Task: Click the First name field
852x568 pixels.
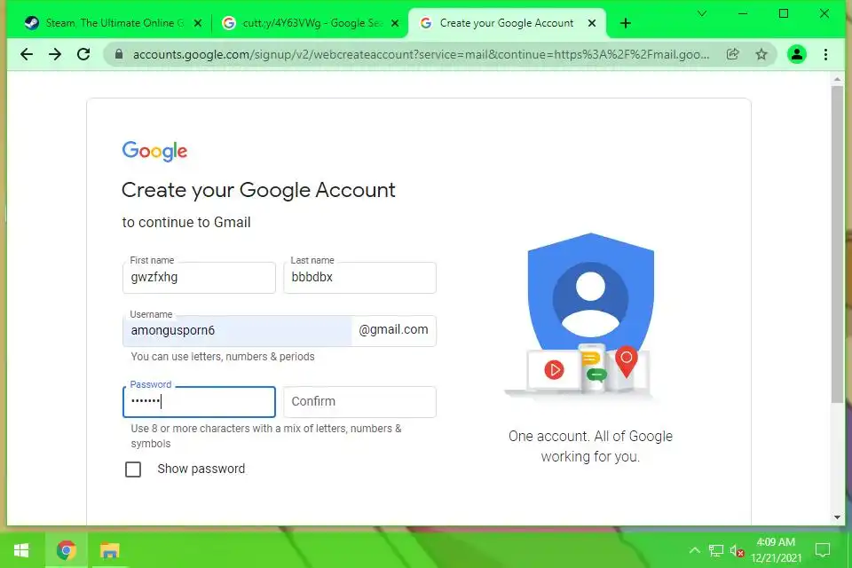Action: pyautogui.click(x=199, y=277)
